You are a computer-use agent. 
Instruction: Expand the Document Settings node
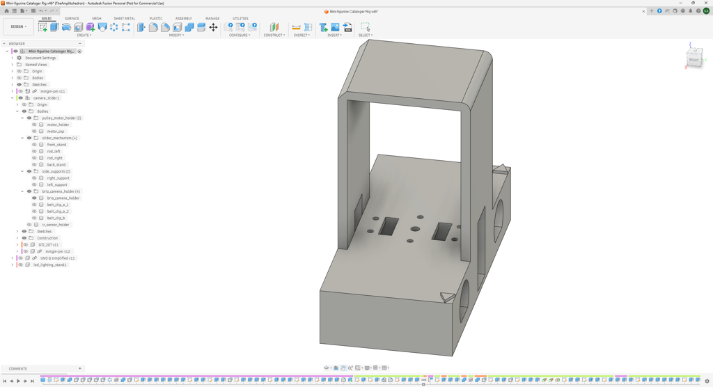tap(13, 58)
